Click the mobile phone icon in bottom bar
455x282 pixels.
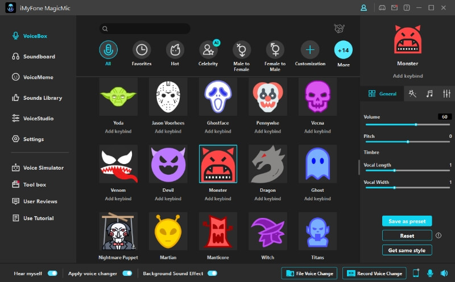[x=416, y=273]
